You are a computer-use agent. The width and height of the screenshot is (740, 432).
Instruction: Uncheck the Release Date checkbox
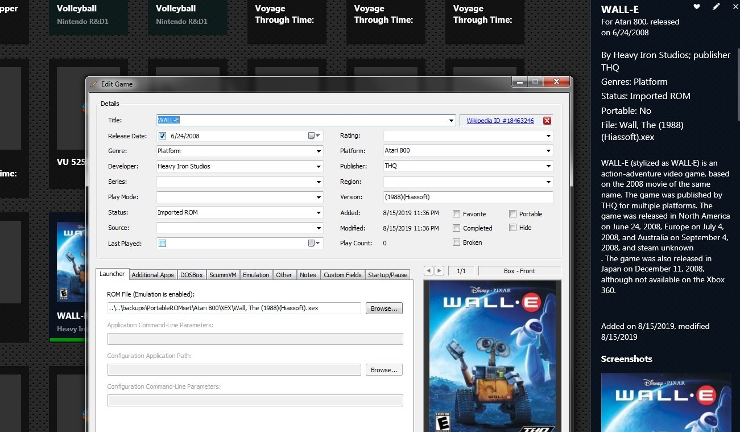tap(163, 136)
